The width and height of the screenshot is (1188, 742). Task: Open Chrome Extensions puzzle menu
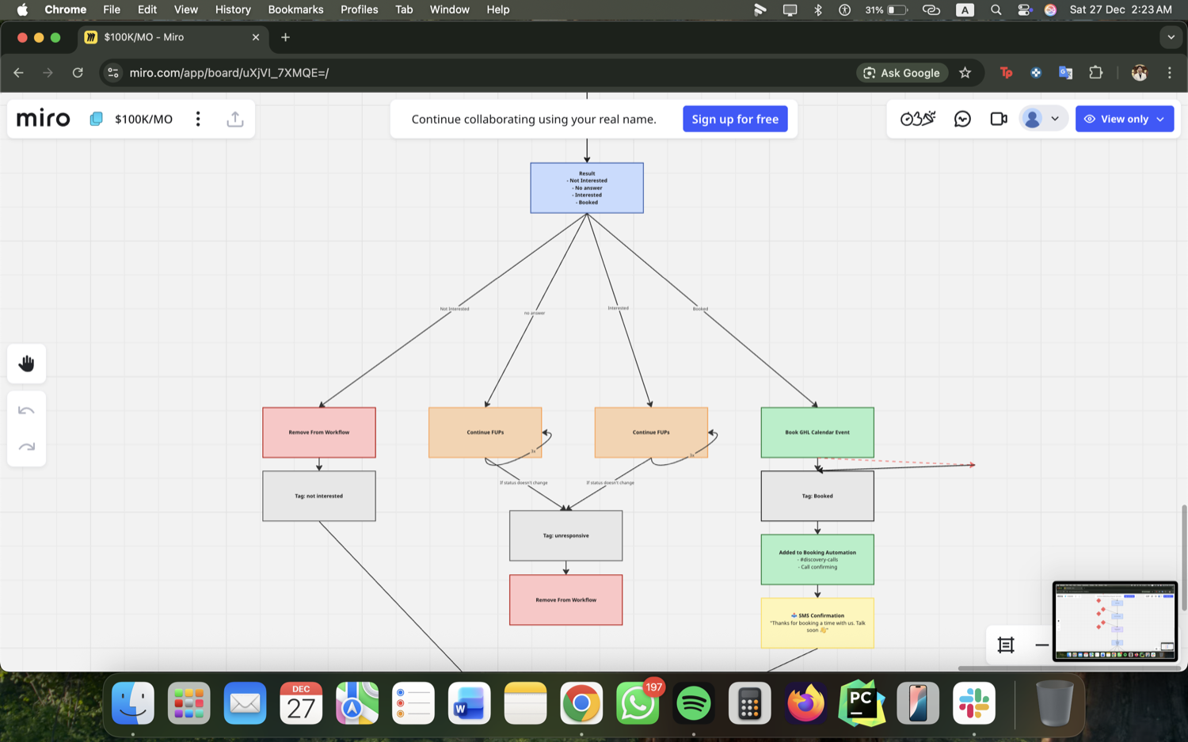1096,73
